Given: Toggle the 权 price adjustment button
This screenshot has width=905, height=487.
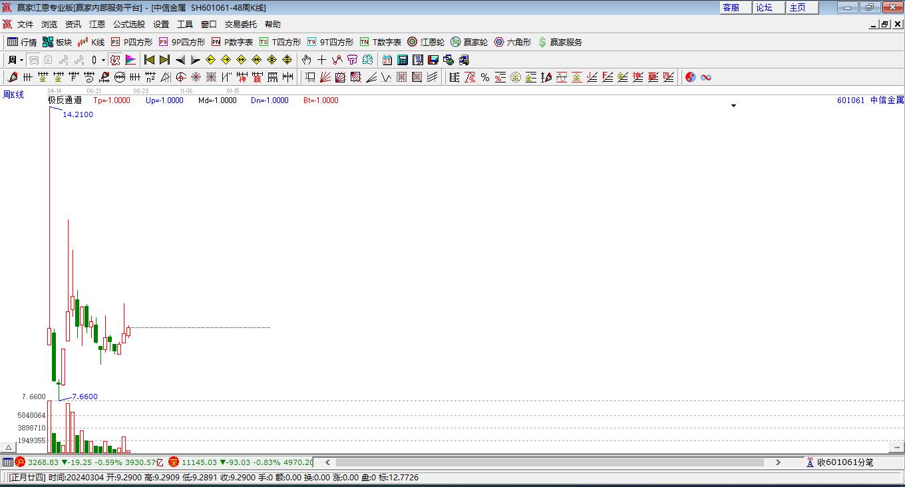Looking at the screenshot, I should pyautogui.click(x=115, y=60).
